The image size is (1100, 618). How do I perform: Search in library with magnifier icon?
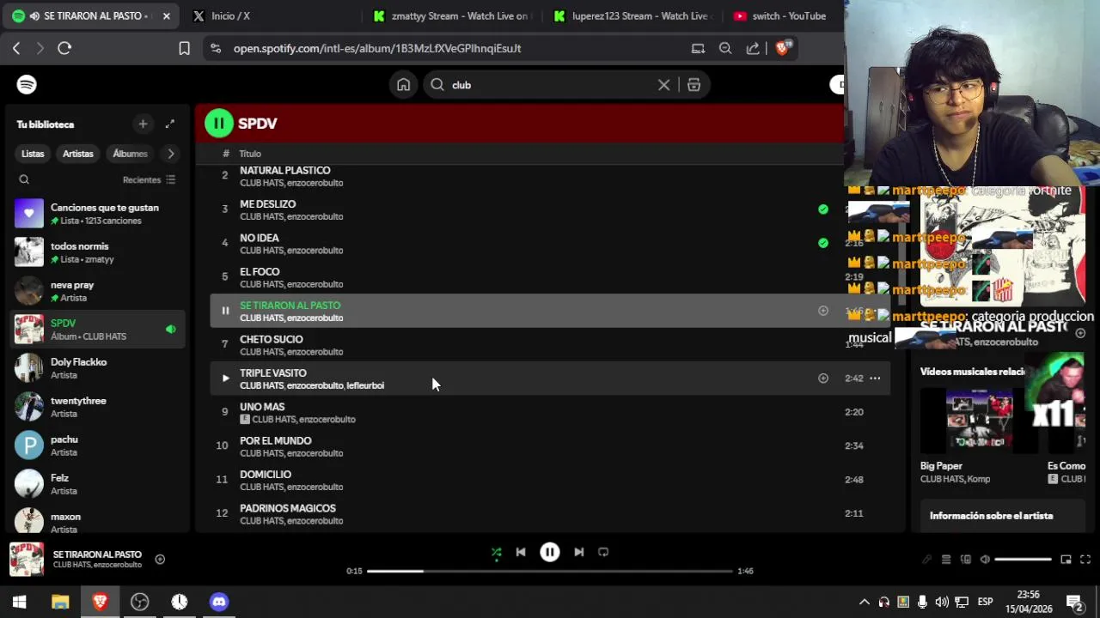pos(24,179)
